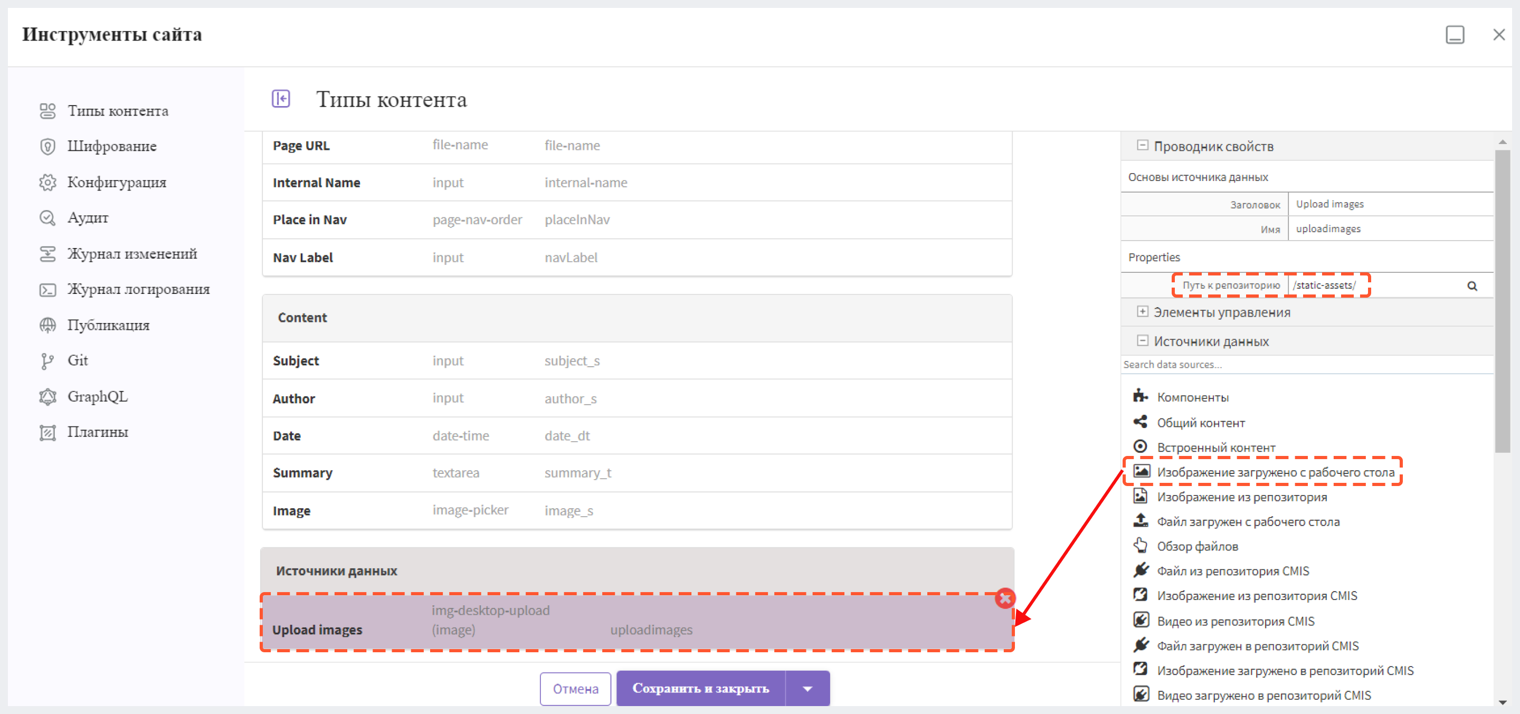Click the Основы источника данных heading
The height and width of the screenshot is (714, 1520).
[x=1198, y=177]
